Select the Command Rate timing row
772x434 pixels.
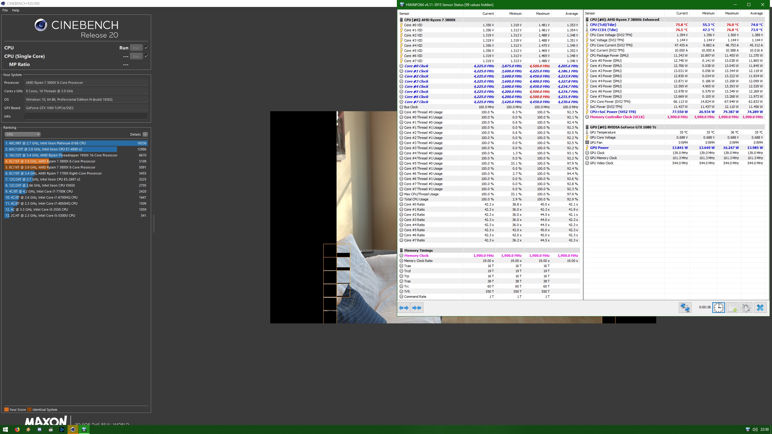(489, 297)
